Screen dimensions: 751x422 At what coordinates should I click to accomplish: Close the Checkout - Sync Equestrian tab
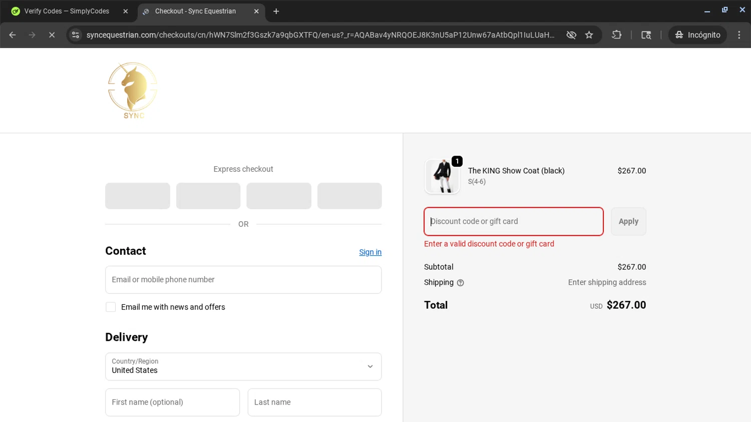[256, 11]
